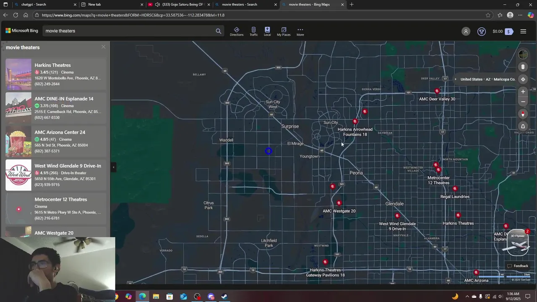This screenshot has height=302, width=537.
Task: Open the Copilot sidebar icon
Action: (x=531, y=15)
